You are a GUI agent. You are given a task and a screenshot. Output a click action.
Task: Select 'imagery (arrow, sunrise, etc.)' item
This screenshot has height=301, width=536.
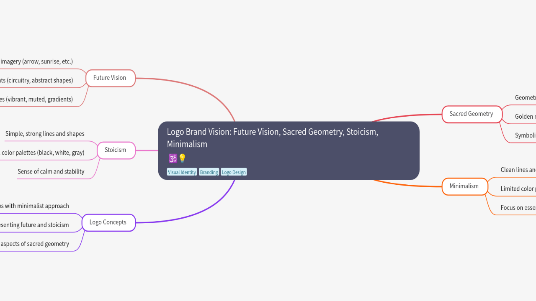click(x=36, y=61)
